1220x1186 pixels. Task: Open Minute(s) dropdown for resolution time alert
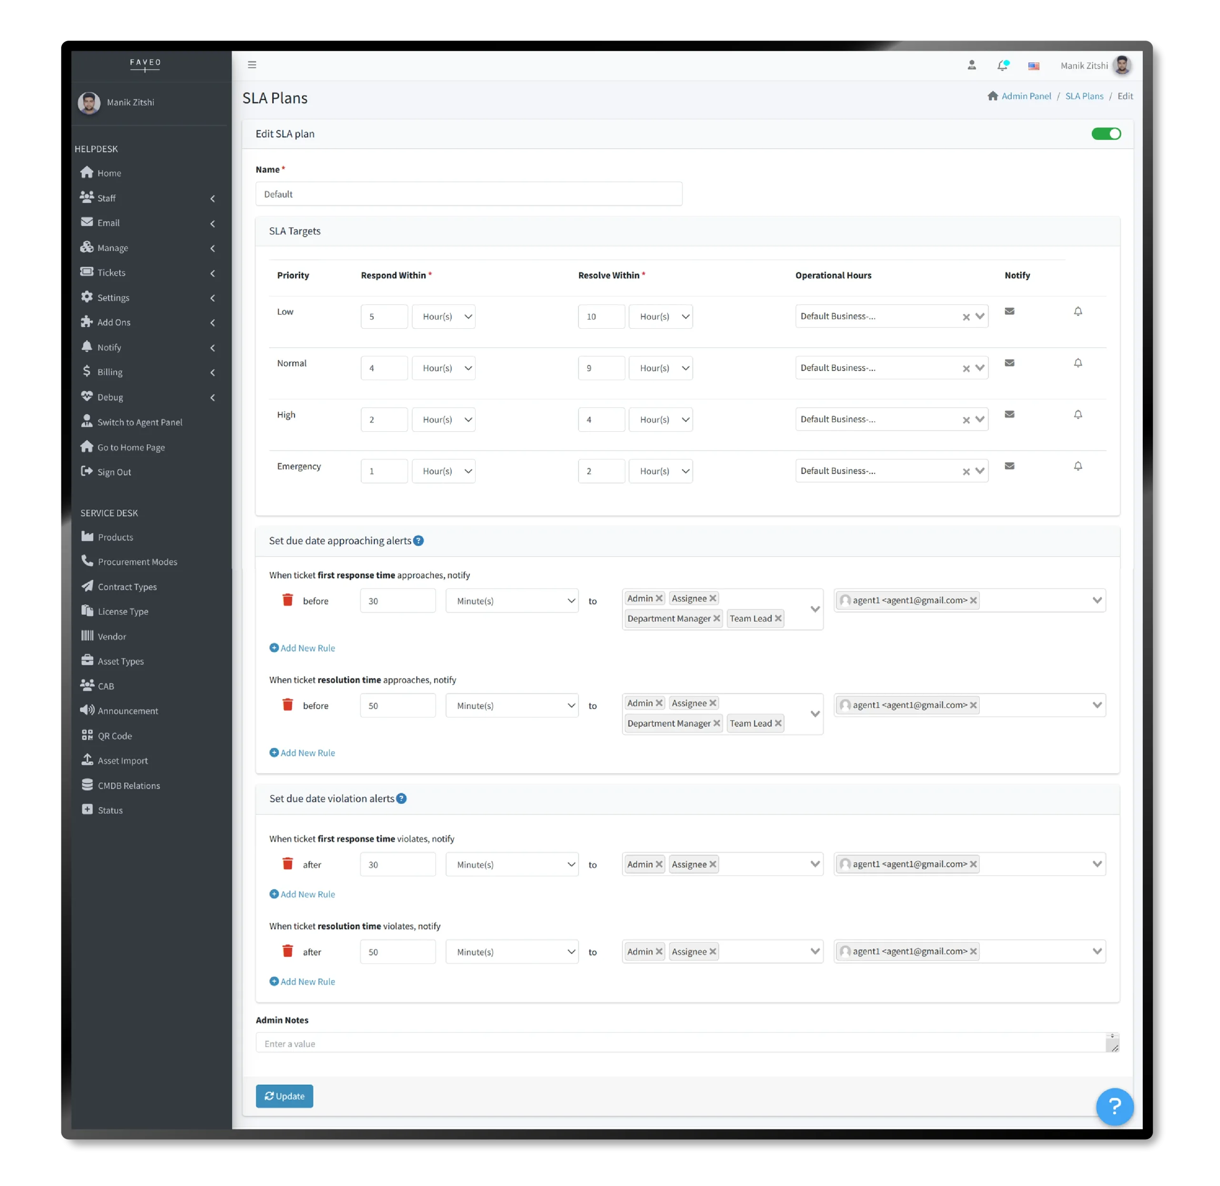[x=512, y=705]
